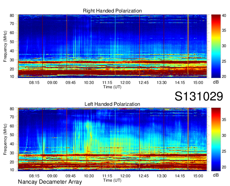Click the 10 MHz tick on Right Handed frequency axis

(x=12, y=76)
